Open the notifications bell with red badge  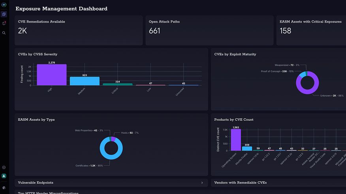tap(4, 23)
